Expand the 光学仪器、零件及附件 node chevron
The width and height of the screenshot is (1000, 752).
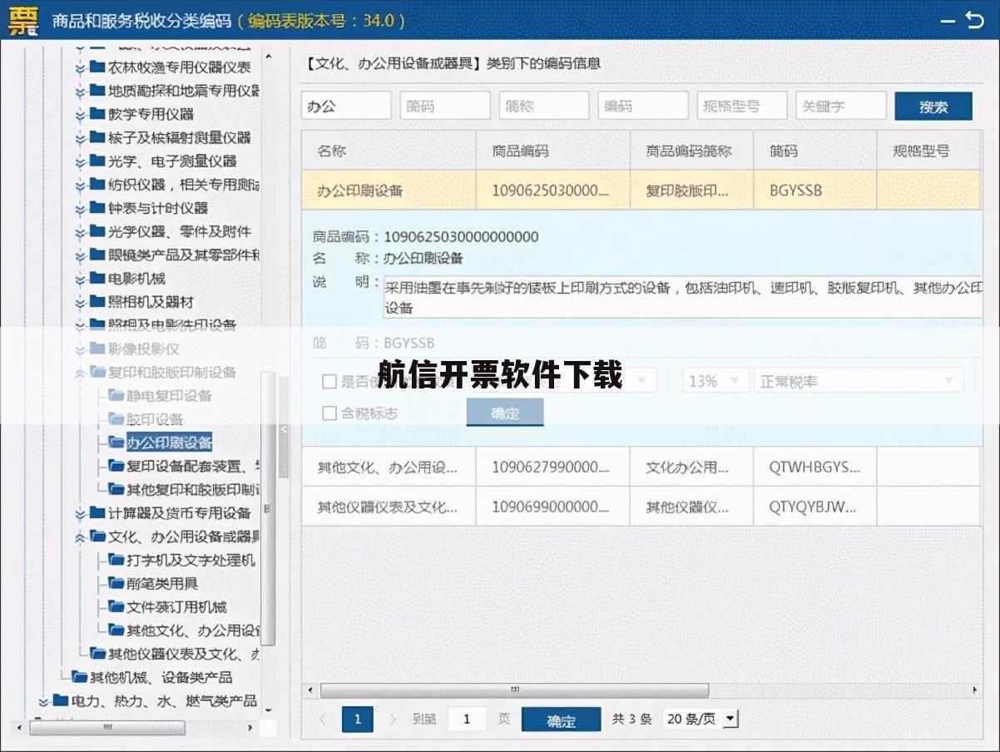pos(80,231)
